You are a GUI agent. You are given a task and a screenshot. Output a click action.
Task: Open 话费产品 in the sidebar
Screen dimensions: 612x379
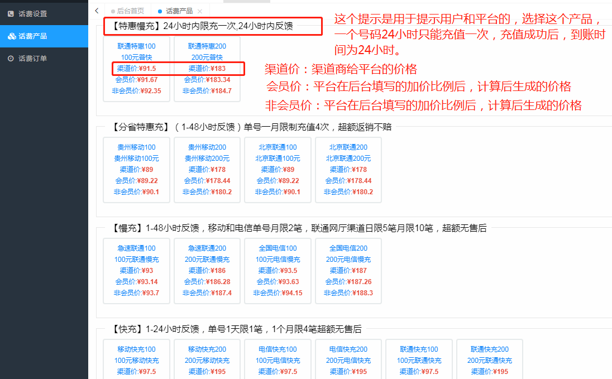click(44, 36)
